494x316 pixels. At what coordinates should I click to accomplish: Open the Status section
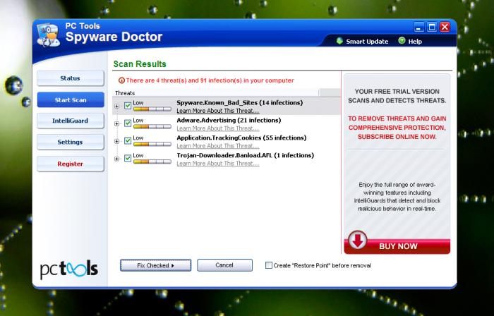(x=71, y=78)
